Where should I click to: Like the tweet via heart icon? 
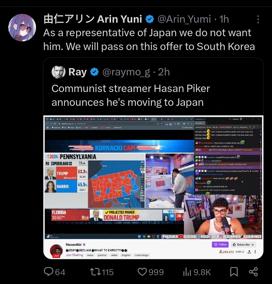coord(142,272)
